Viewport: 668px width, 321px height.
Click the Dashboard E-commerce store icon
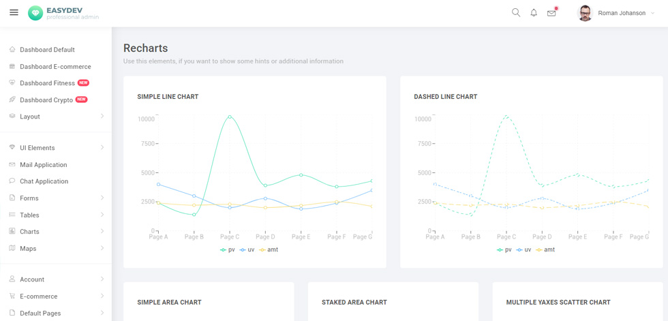click(x=12, y=66)
